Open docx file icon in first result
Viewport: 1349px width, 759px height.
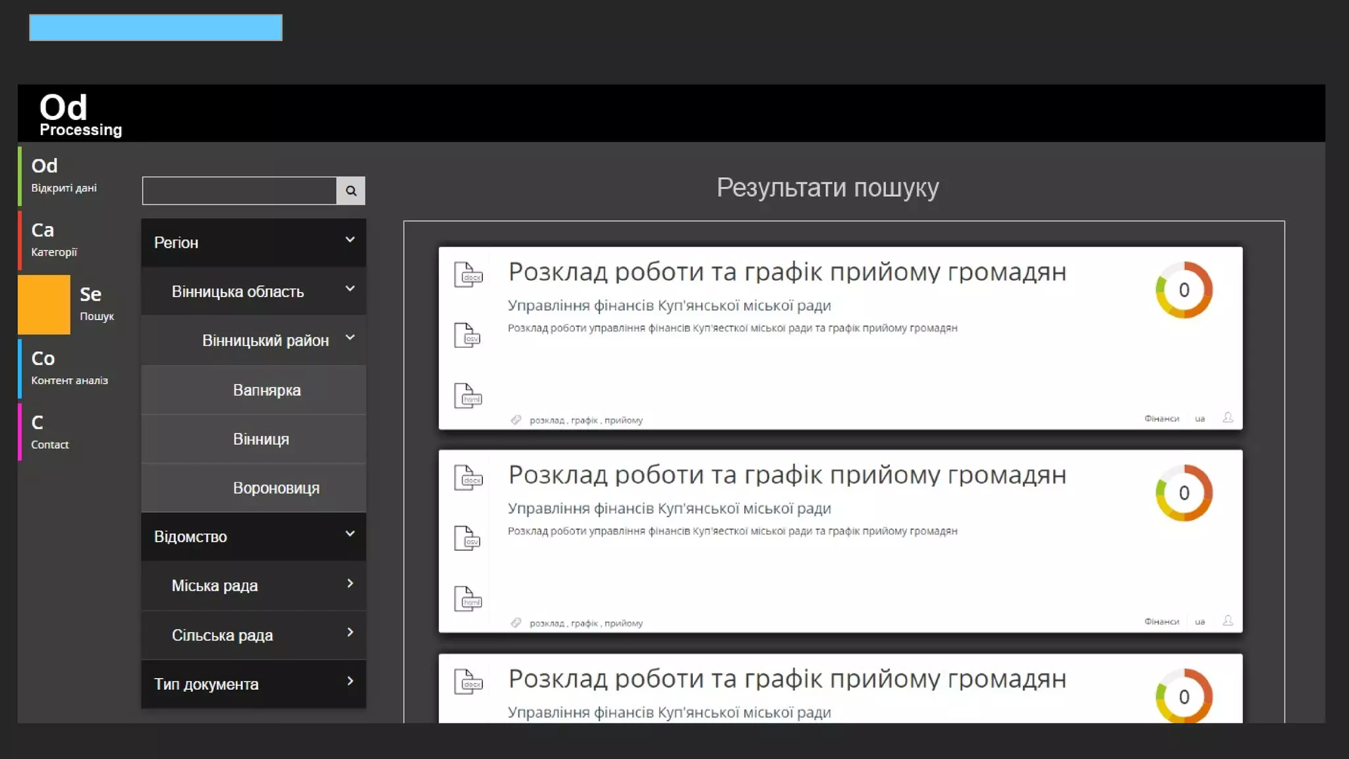coord(468,275)
